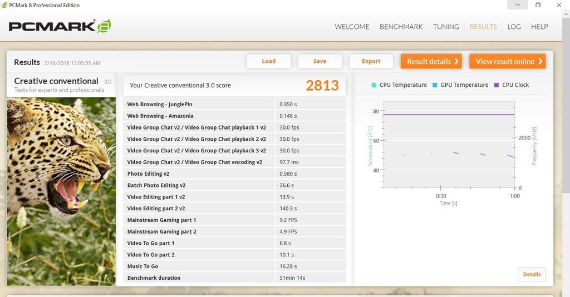The width and height of the screenshot is (570, 297).
Task: Open the WELCOME tab
Action: pos(352,27)
